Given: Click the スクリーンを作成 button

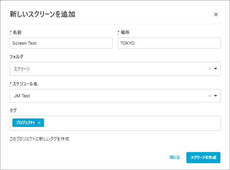Looking at the screenshot, I should (203, 157).
